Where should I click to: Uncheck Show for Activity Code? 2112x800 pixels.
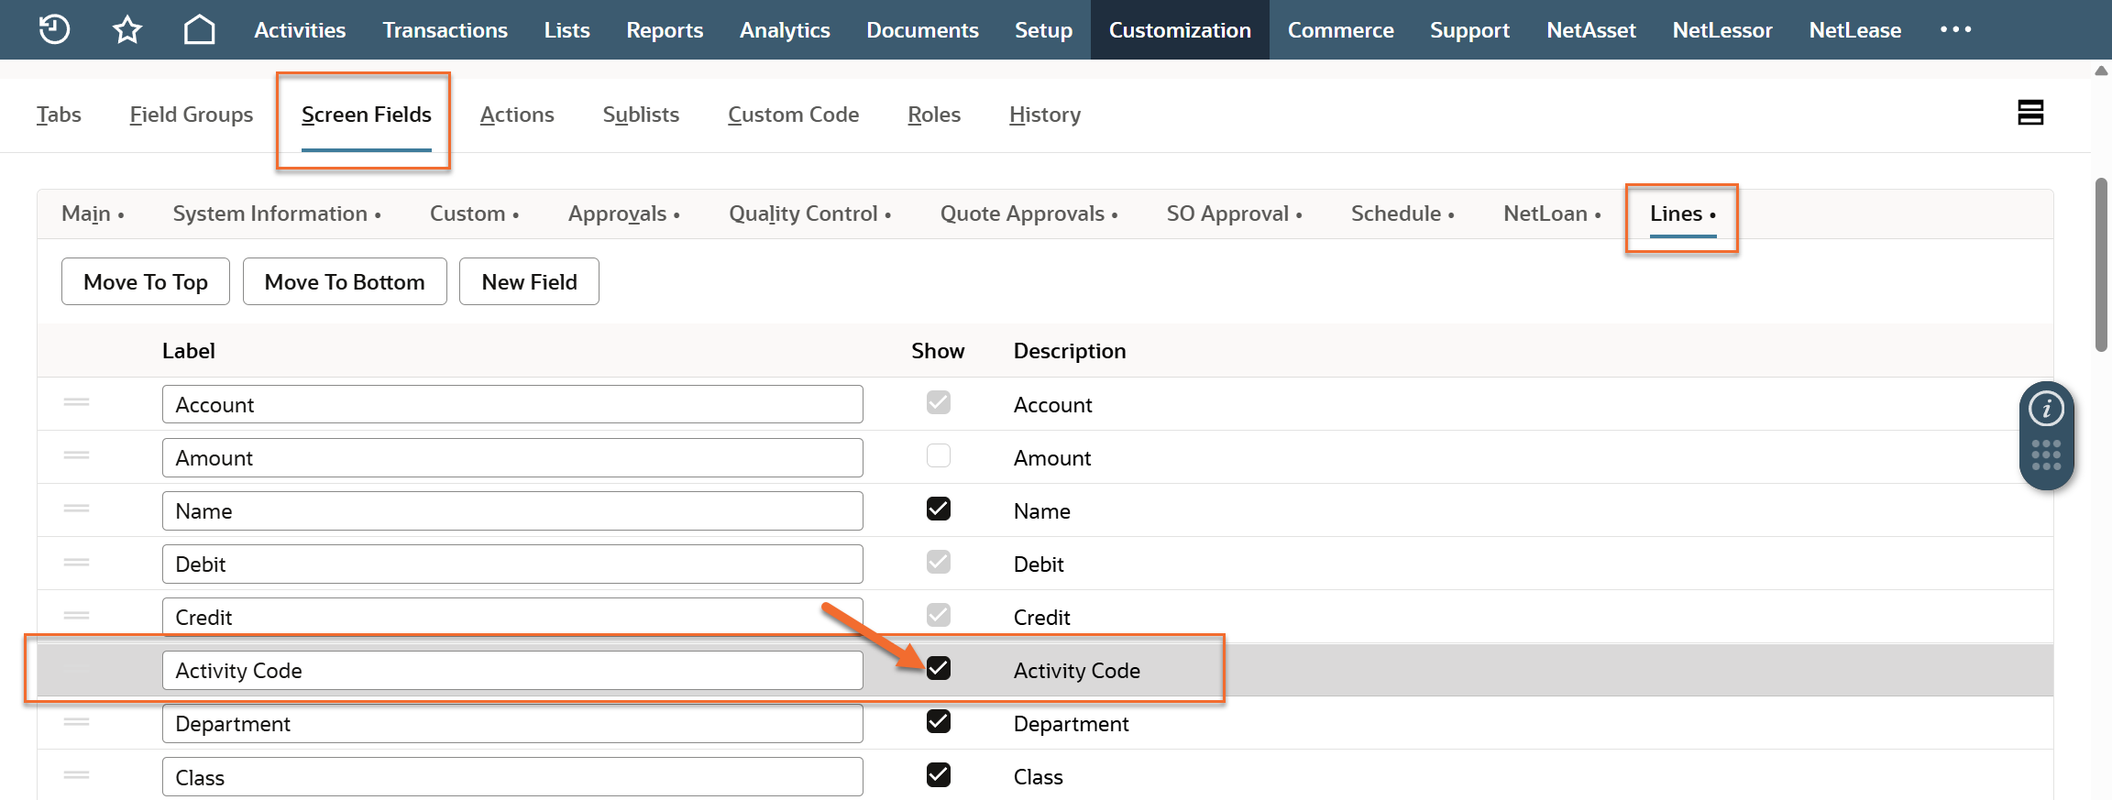938,668
